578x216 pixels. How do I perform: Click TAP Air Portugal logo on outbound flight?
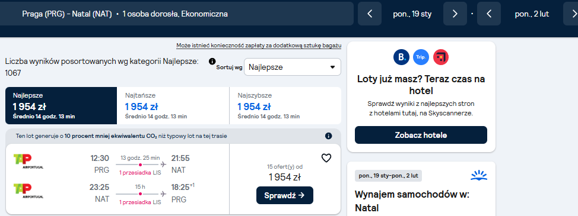(28, 162)
